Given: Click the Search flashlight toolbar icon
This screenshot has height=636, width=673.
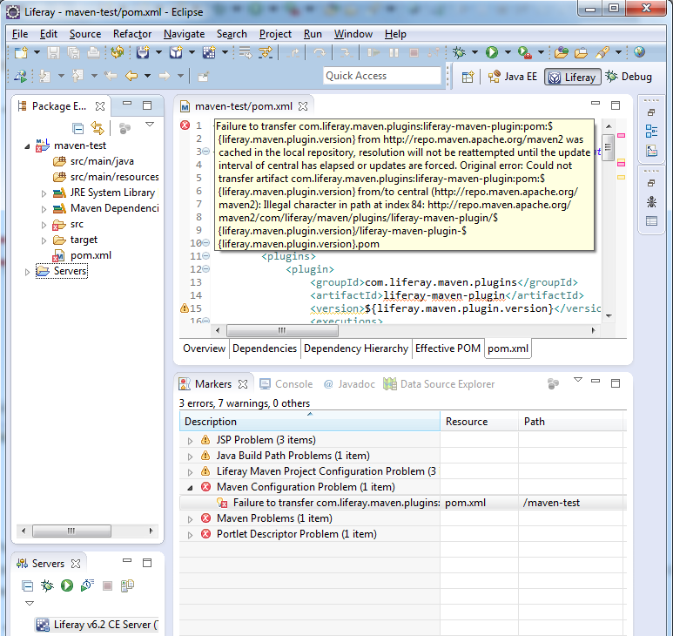Looking at the screenshot, I should pyautogui.click(x=602, y=52).
